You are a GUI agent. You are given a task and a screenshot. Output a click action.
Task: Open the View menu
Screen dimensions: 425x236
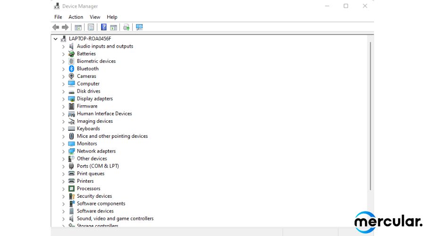coord(95,17)
